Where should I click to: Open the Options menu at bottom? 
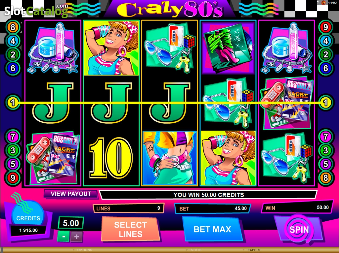[85, 250]
